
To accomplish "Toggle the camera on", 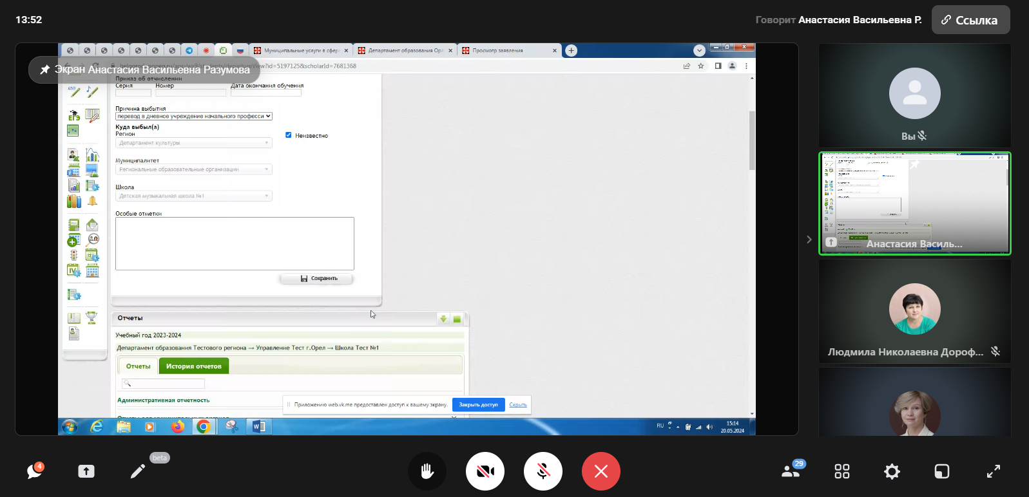I will point(485,471).
